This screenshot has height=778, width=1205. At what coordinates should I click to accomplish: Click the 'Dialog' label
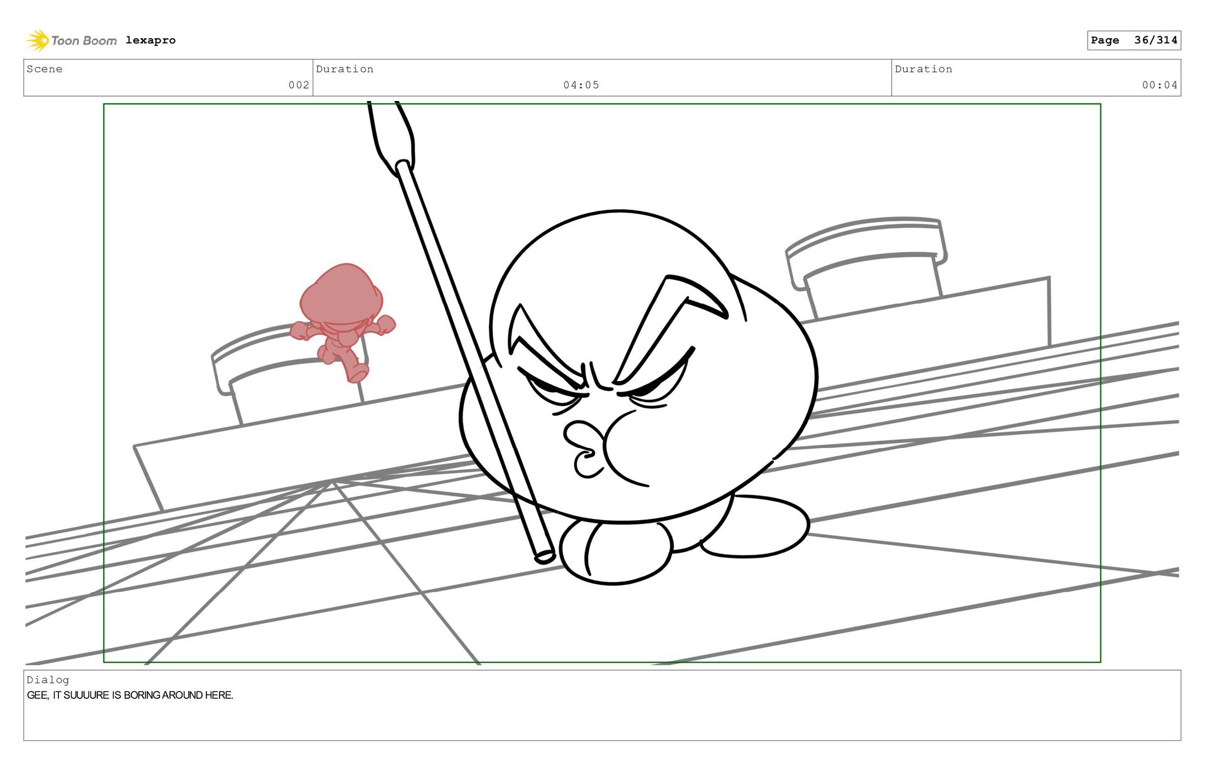(48, 679)
